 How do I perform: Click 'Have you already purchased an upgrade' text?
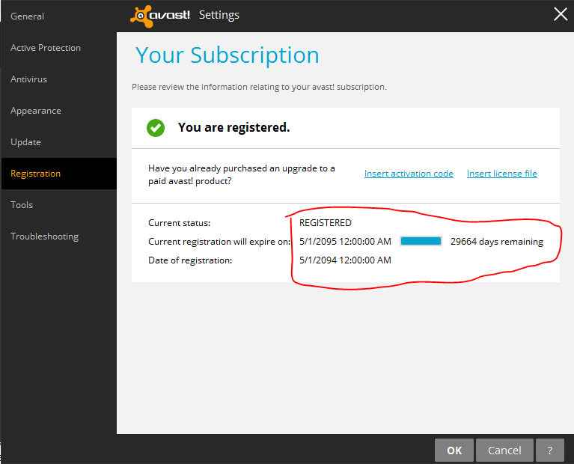click(242, 174)
